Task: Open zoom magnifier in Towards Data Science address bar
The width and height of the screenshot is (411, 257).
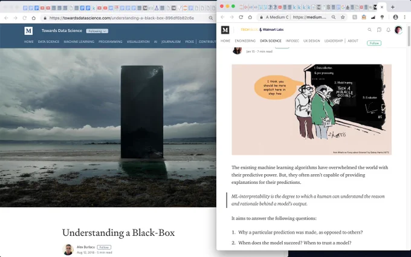Action: 211,18
